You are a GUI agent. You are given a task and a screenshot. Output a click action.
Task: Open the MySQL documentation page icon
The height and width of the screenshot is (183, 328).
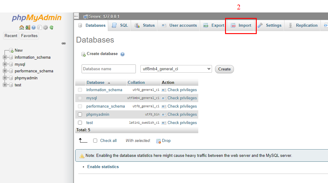pyautogui.click(x=39, y=27)
